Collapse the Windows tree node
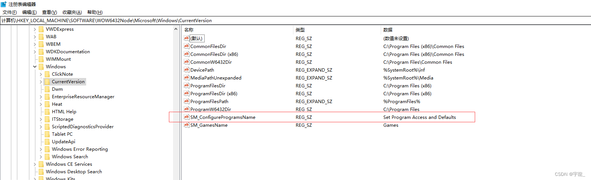This screenshot has width=591, height=180. point(35,67)
